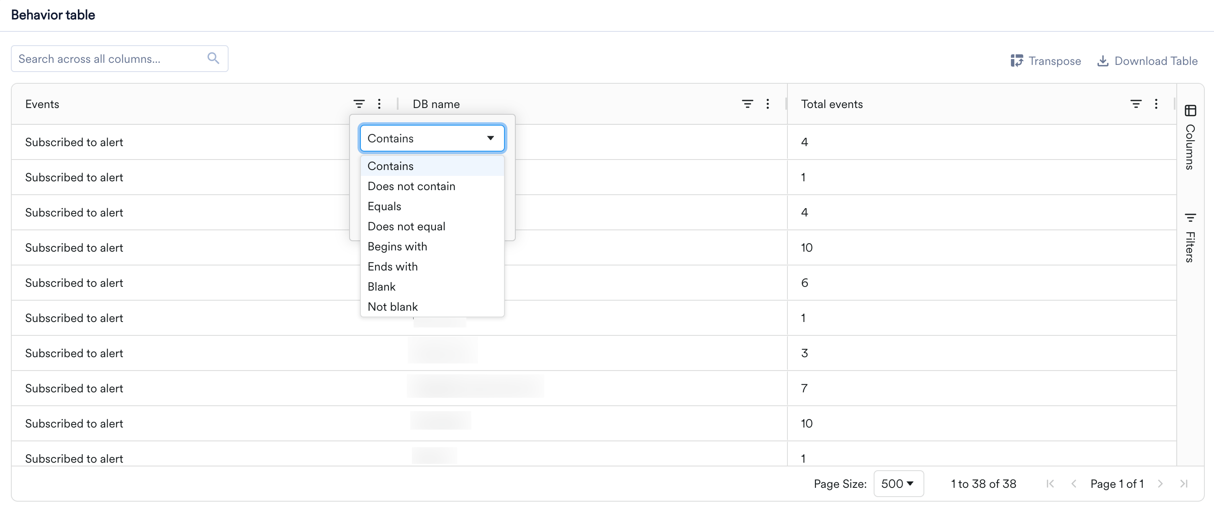The height and width of the screenshot is (510, 1214).
Task: Click total events value 3
Action: coord(805,353)
